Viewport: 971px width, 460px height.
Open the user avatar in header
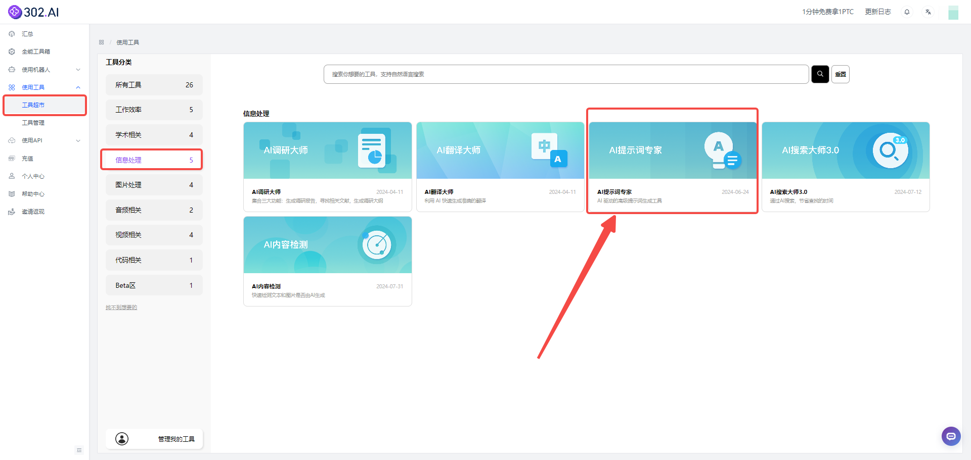tap(953, 12)
